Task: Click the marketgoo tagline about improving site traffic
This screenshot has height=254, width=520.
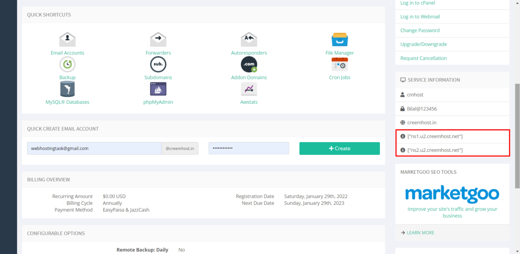Action: point(452,212)
